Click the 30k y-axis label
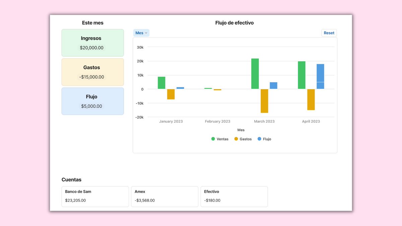The height and width of the screenshot is (226, 402). (140, 47)
